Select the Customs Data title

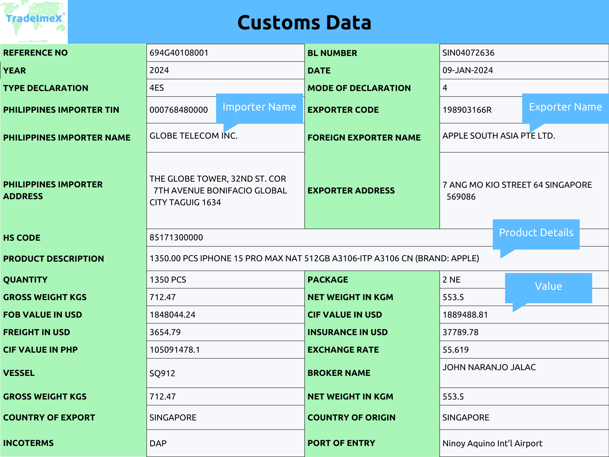pyautogui.click(x=304, y=22)
